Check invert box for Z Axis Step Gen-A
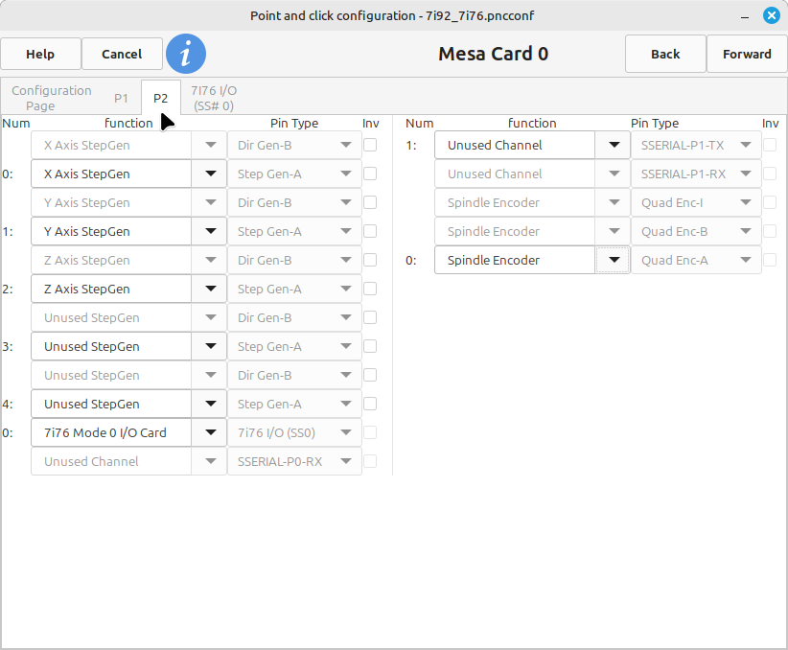This screenshot has height=650, width=788. (x=370, y=289)
